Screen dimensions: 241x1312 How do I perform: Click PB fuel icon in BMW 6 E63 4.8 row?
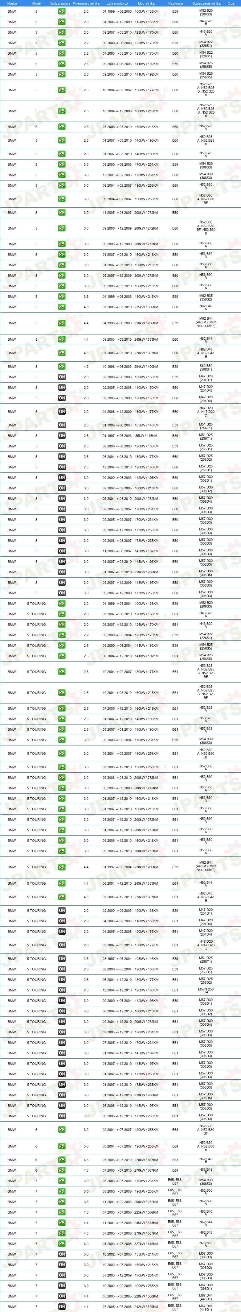pos(62,1160)
